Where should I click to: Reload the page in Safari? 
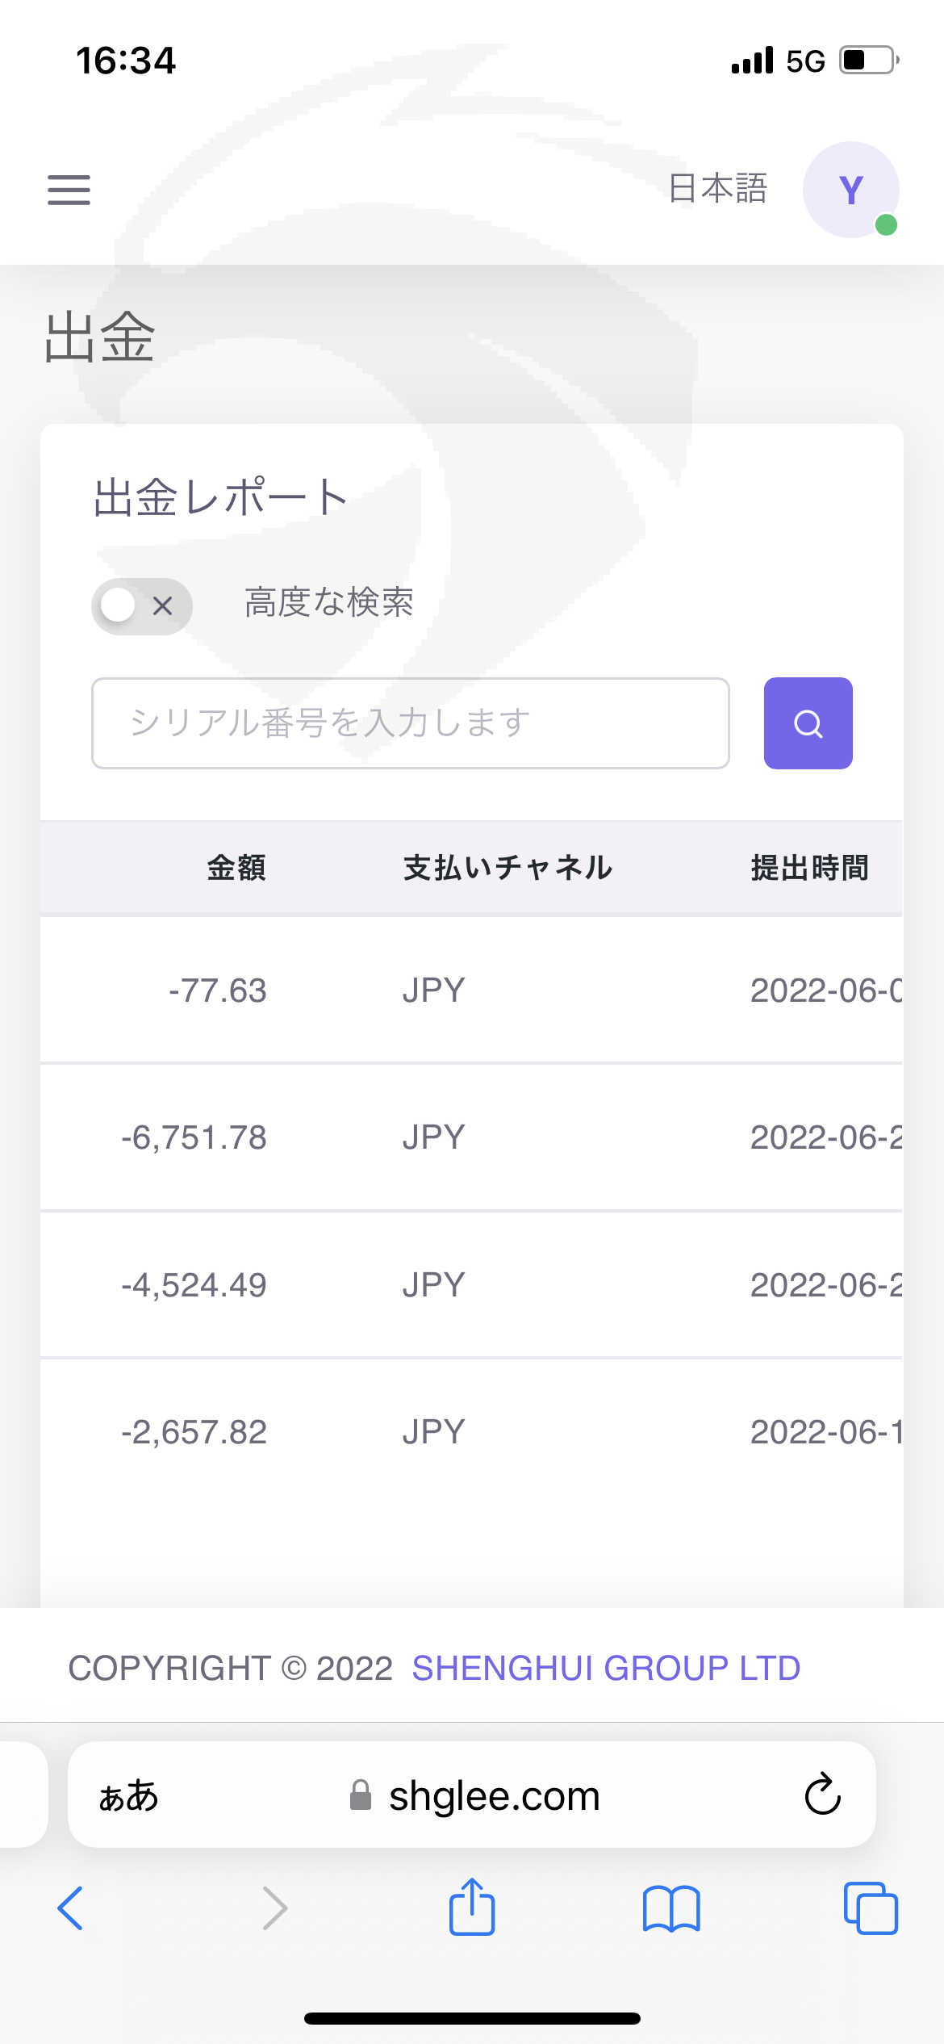(x=822, y=1795)
